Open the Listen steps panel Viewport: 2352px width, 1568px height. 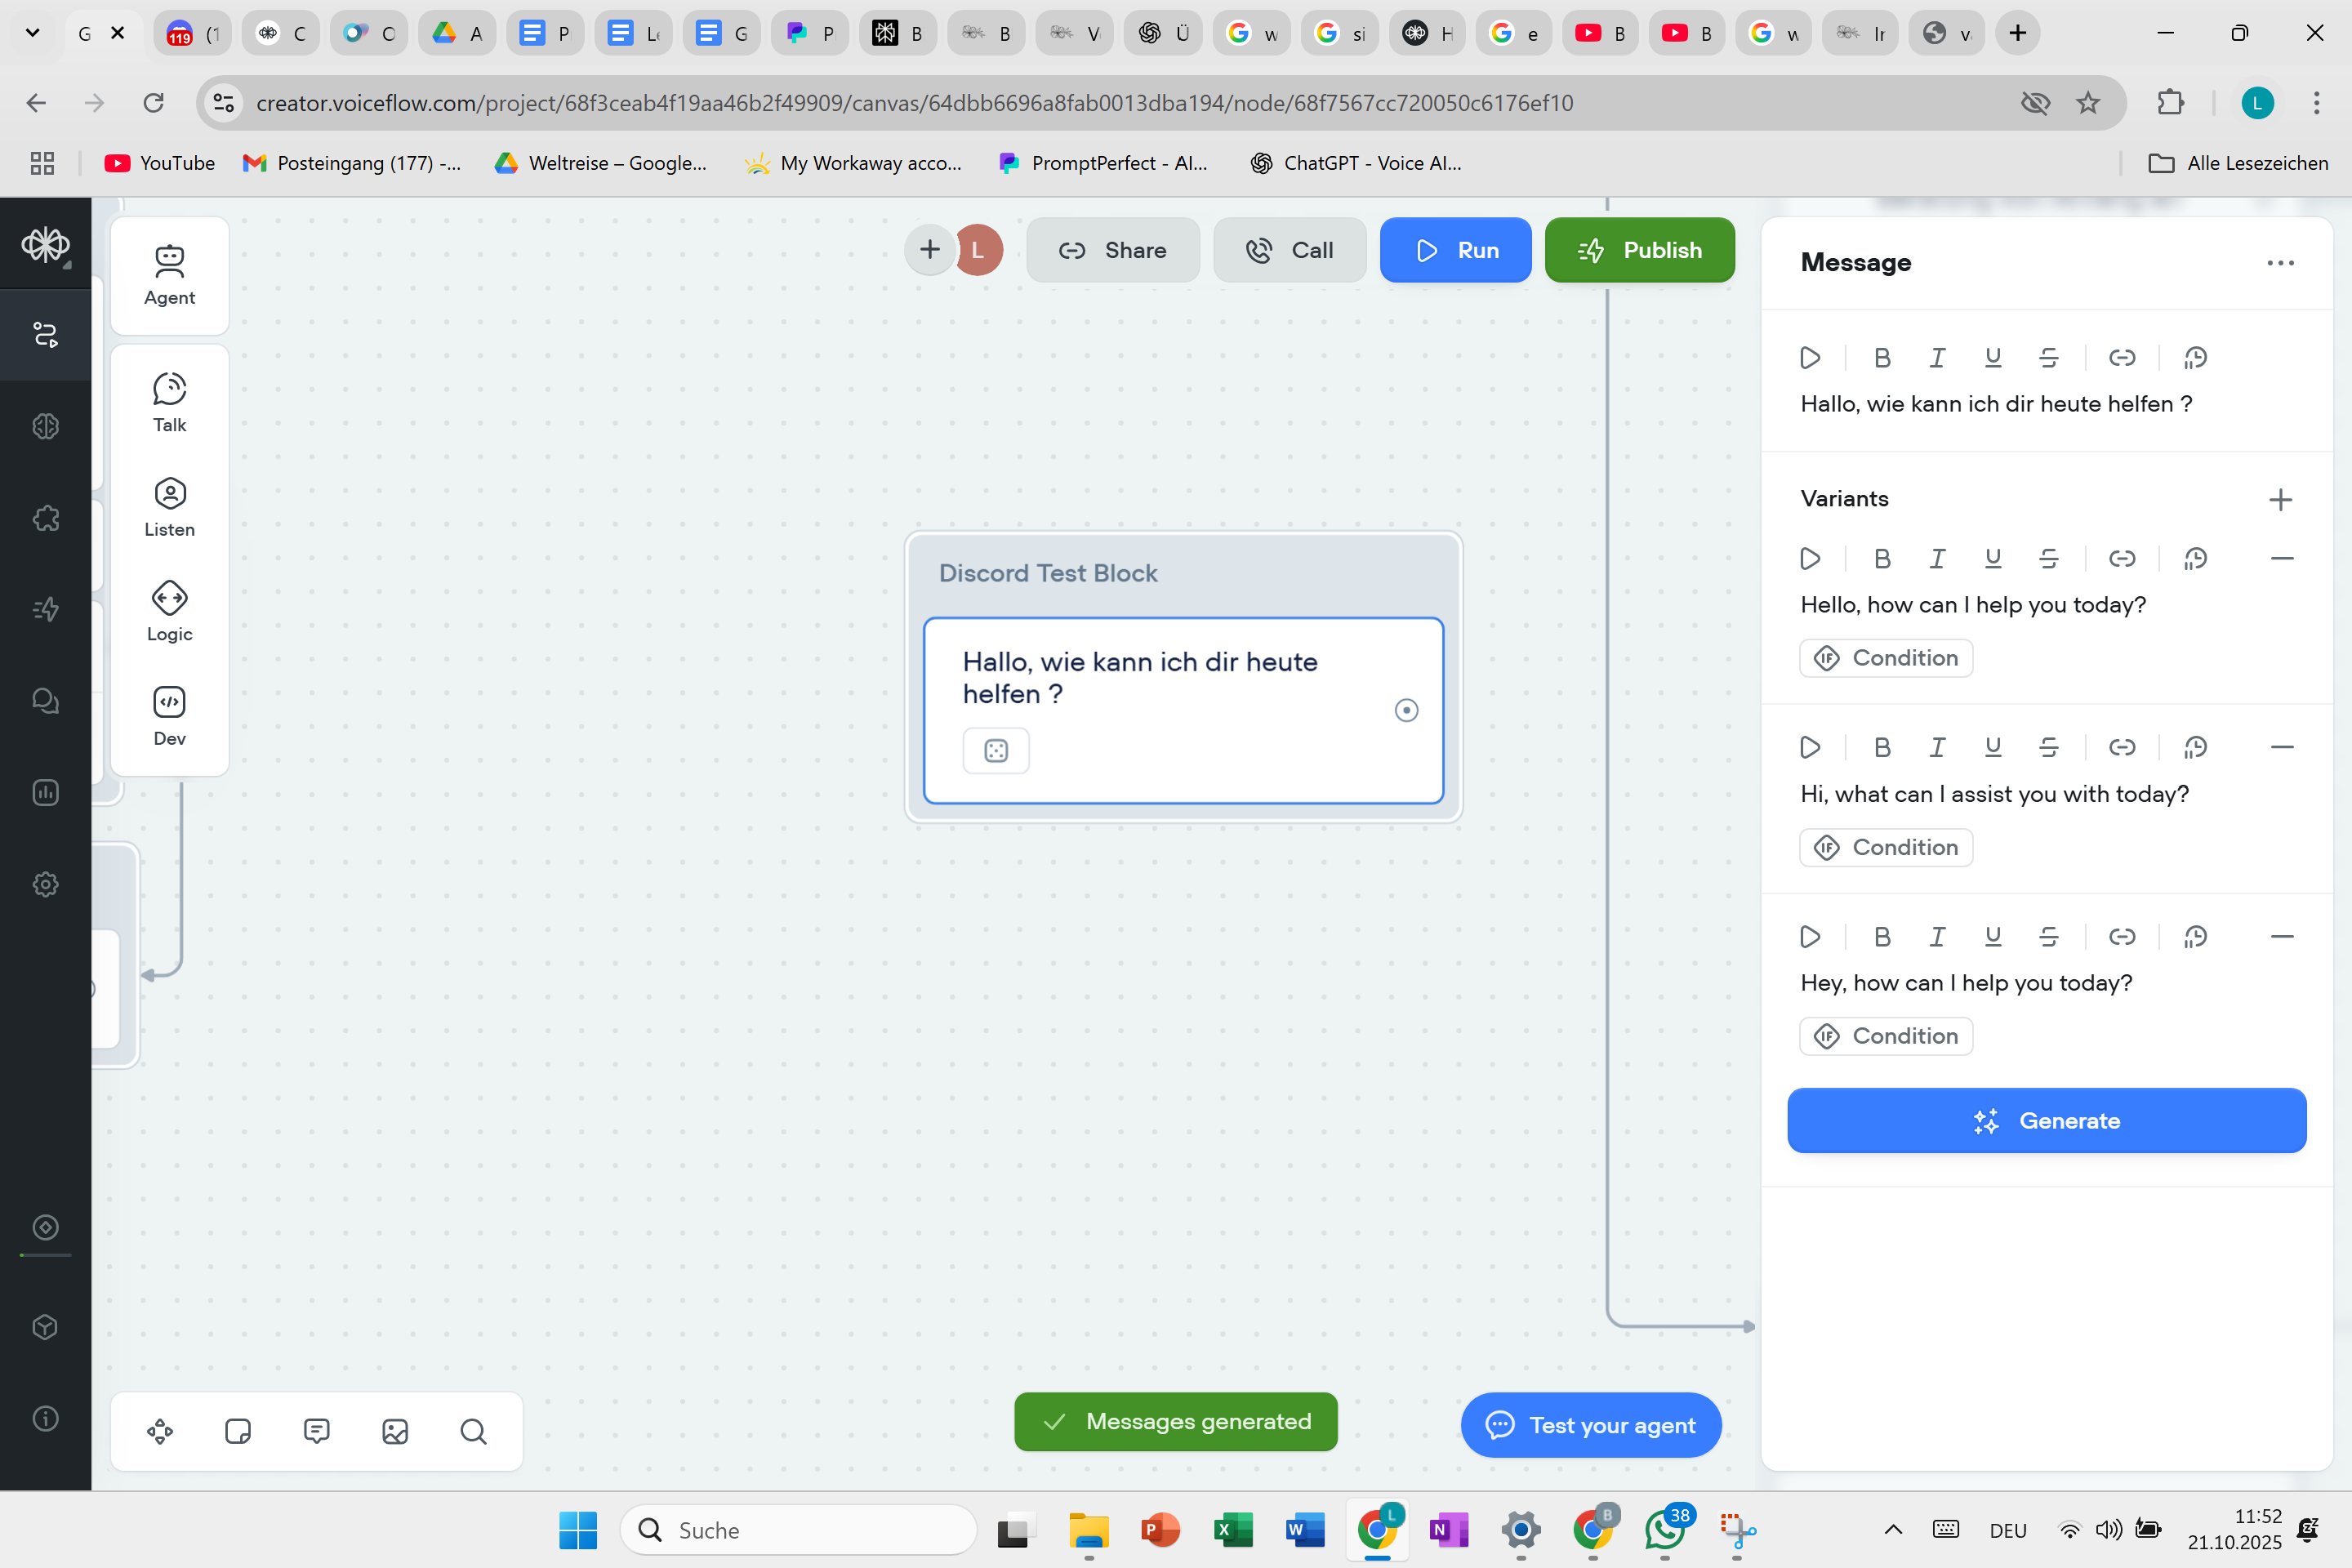[x=169, y=507]
